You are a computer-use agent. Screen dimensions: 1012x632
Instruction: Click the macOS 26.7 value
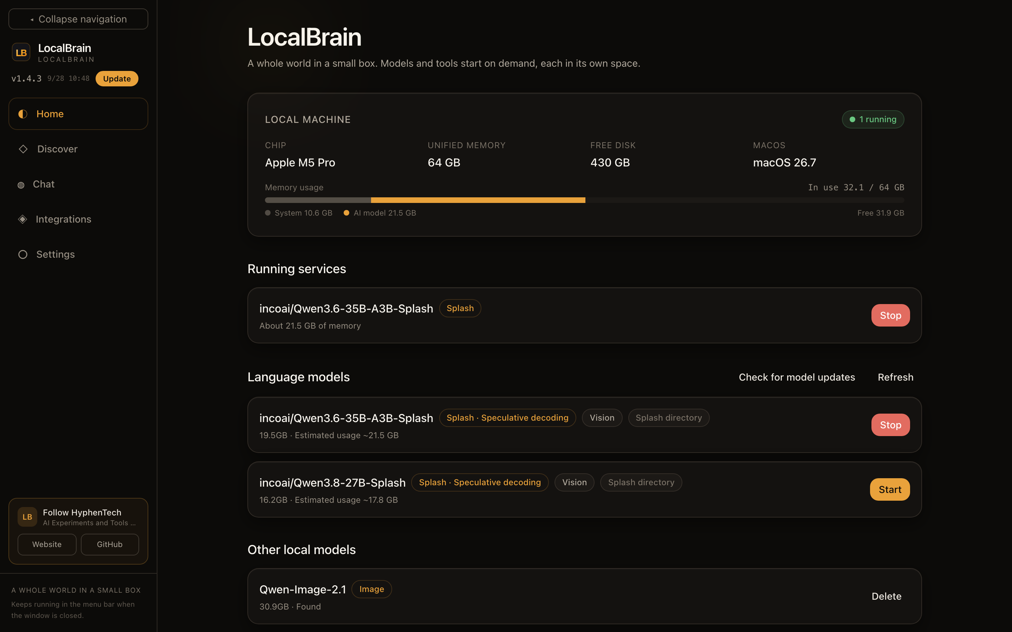tap(785, 163)
